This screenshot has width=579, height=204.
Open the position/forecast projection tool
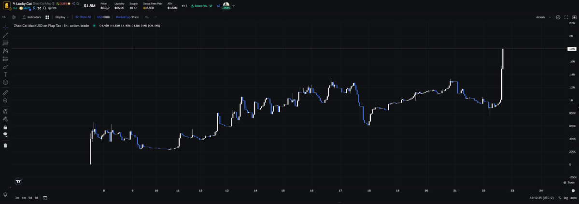coord(5,59)
